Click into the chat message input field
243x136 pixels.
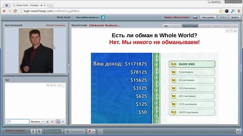(17, 122)
